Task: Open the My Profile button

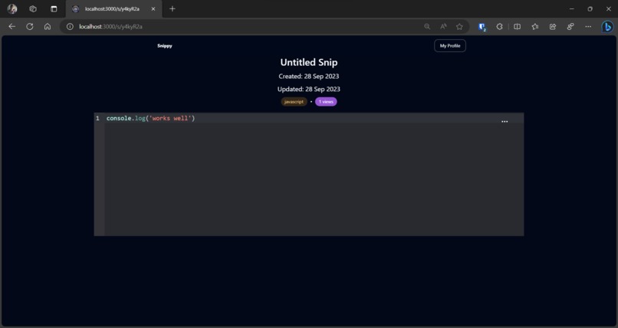Action: [x=450, y=46]
